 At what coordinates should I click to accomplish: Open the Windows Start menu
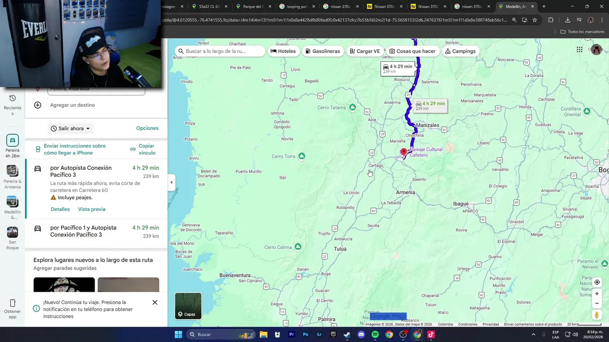point(178,334)
